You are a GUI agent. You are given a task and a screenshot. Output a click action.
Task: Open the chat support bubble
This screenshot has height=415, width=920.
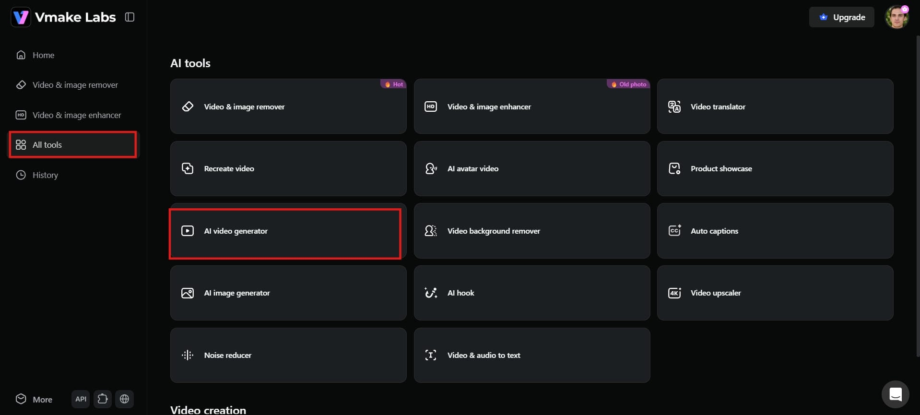[x=896, y=394]
